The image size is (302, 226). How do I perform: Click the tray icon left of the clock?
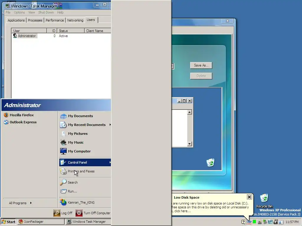pos(281,222)
